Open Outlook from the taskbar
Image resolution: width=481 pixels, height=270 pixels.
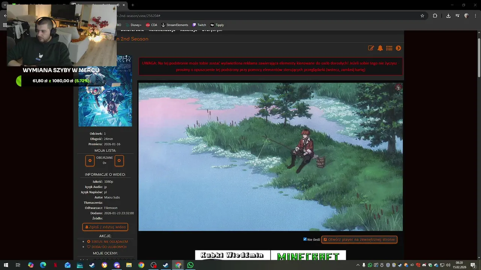tap(68, 265)
